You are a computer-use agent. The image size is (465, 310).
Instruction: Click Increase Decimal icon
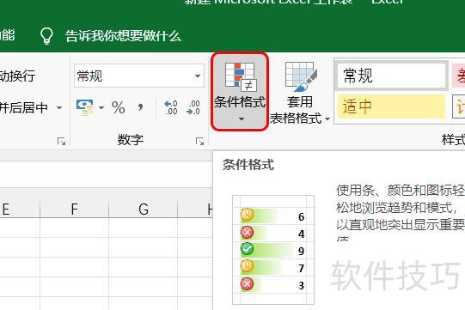pos(171,107)
